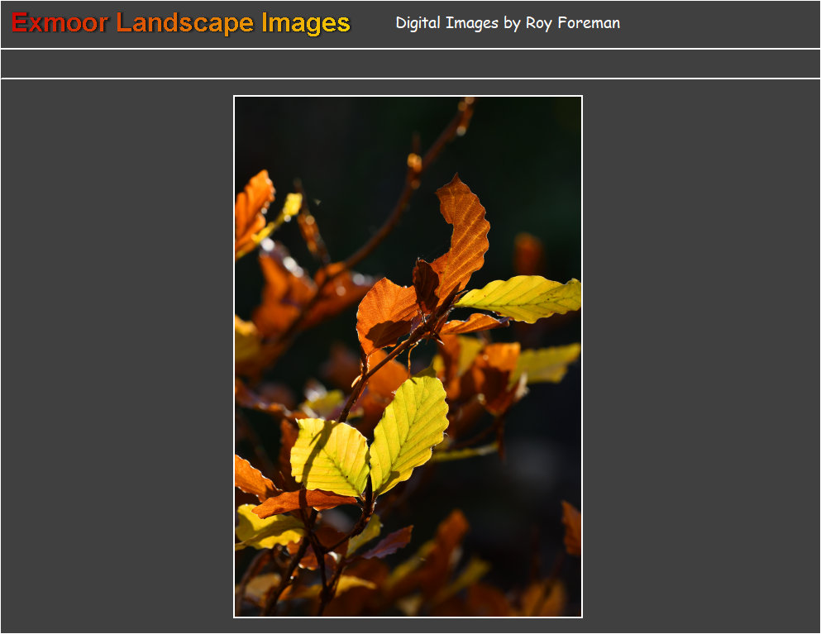Click the name "Roy Foreman" in the header
The height and width of the screenshot is (634, 821).
point(572,23)
